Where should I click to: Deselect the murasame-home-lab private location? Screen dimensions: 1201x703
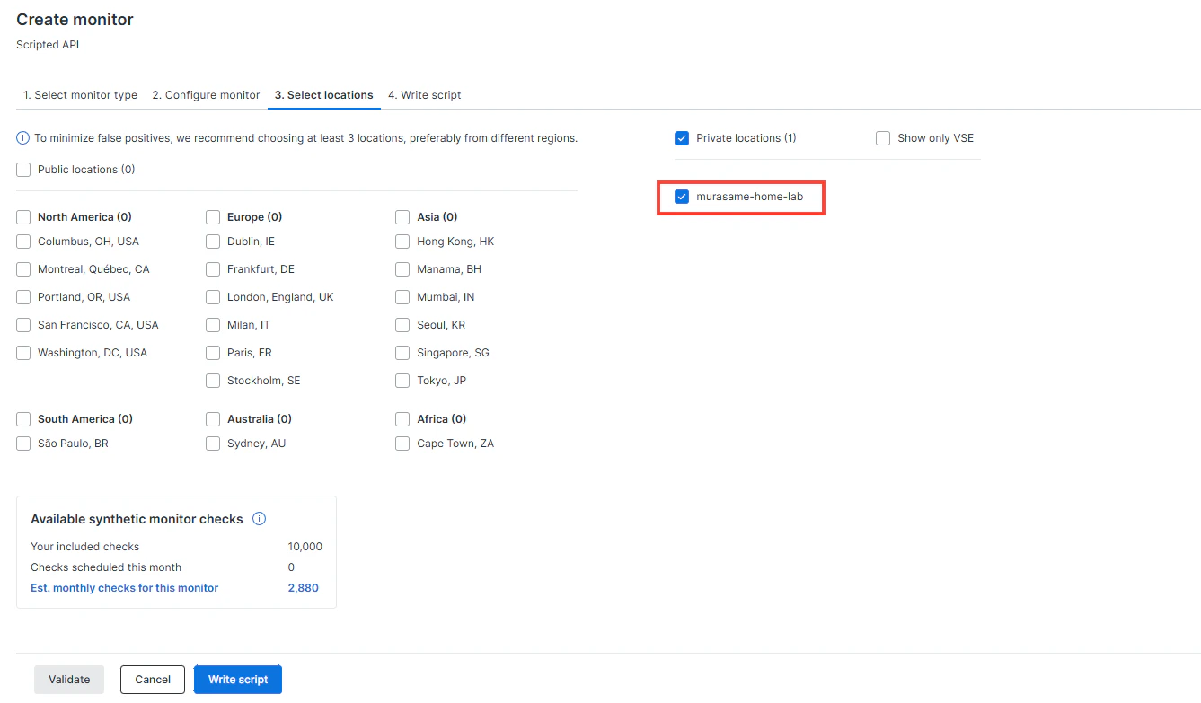coord(682,197)
